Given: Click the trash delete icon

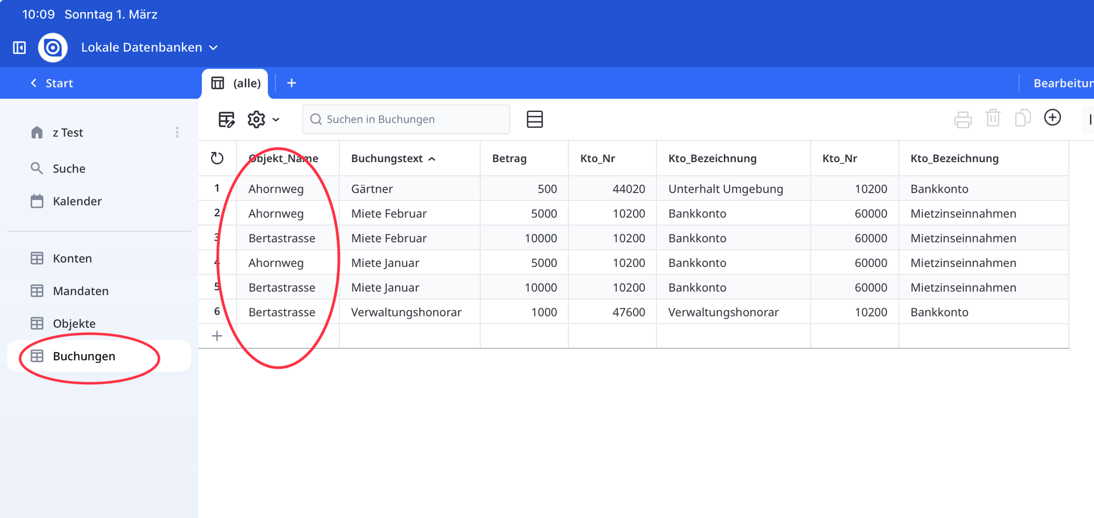Looking at the screenshot, I should pyautogui.click(x=992, y=118).
